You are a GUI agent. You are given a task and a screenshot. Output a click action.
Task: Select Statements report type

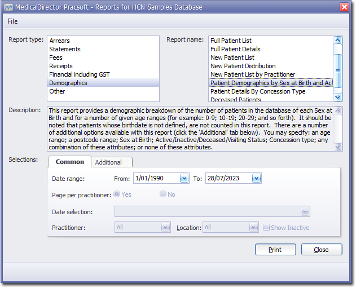(103, 49)
